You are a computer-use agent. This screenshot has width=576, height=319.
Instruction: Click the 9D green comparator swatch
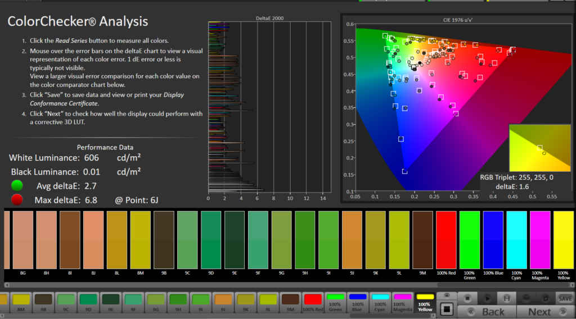(211, 240)
